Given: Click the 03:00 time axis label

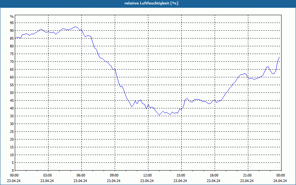Looking at the screenshot, I should [x=48, y=175].
